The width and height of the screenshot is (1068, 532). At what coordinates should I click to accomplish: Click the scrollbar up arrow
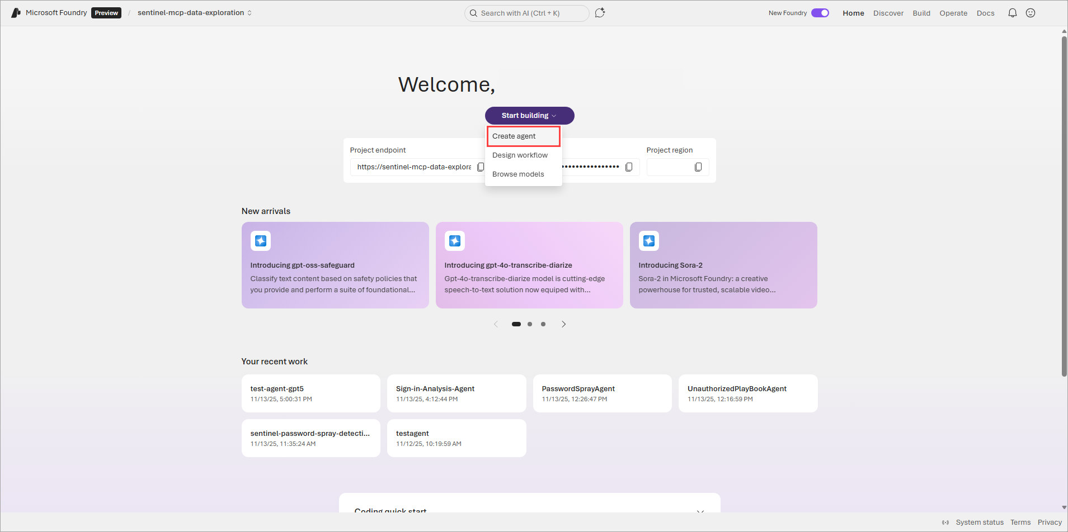(x=1064, y=31)
